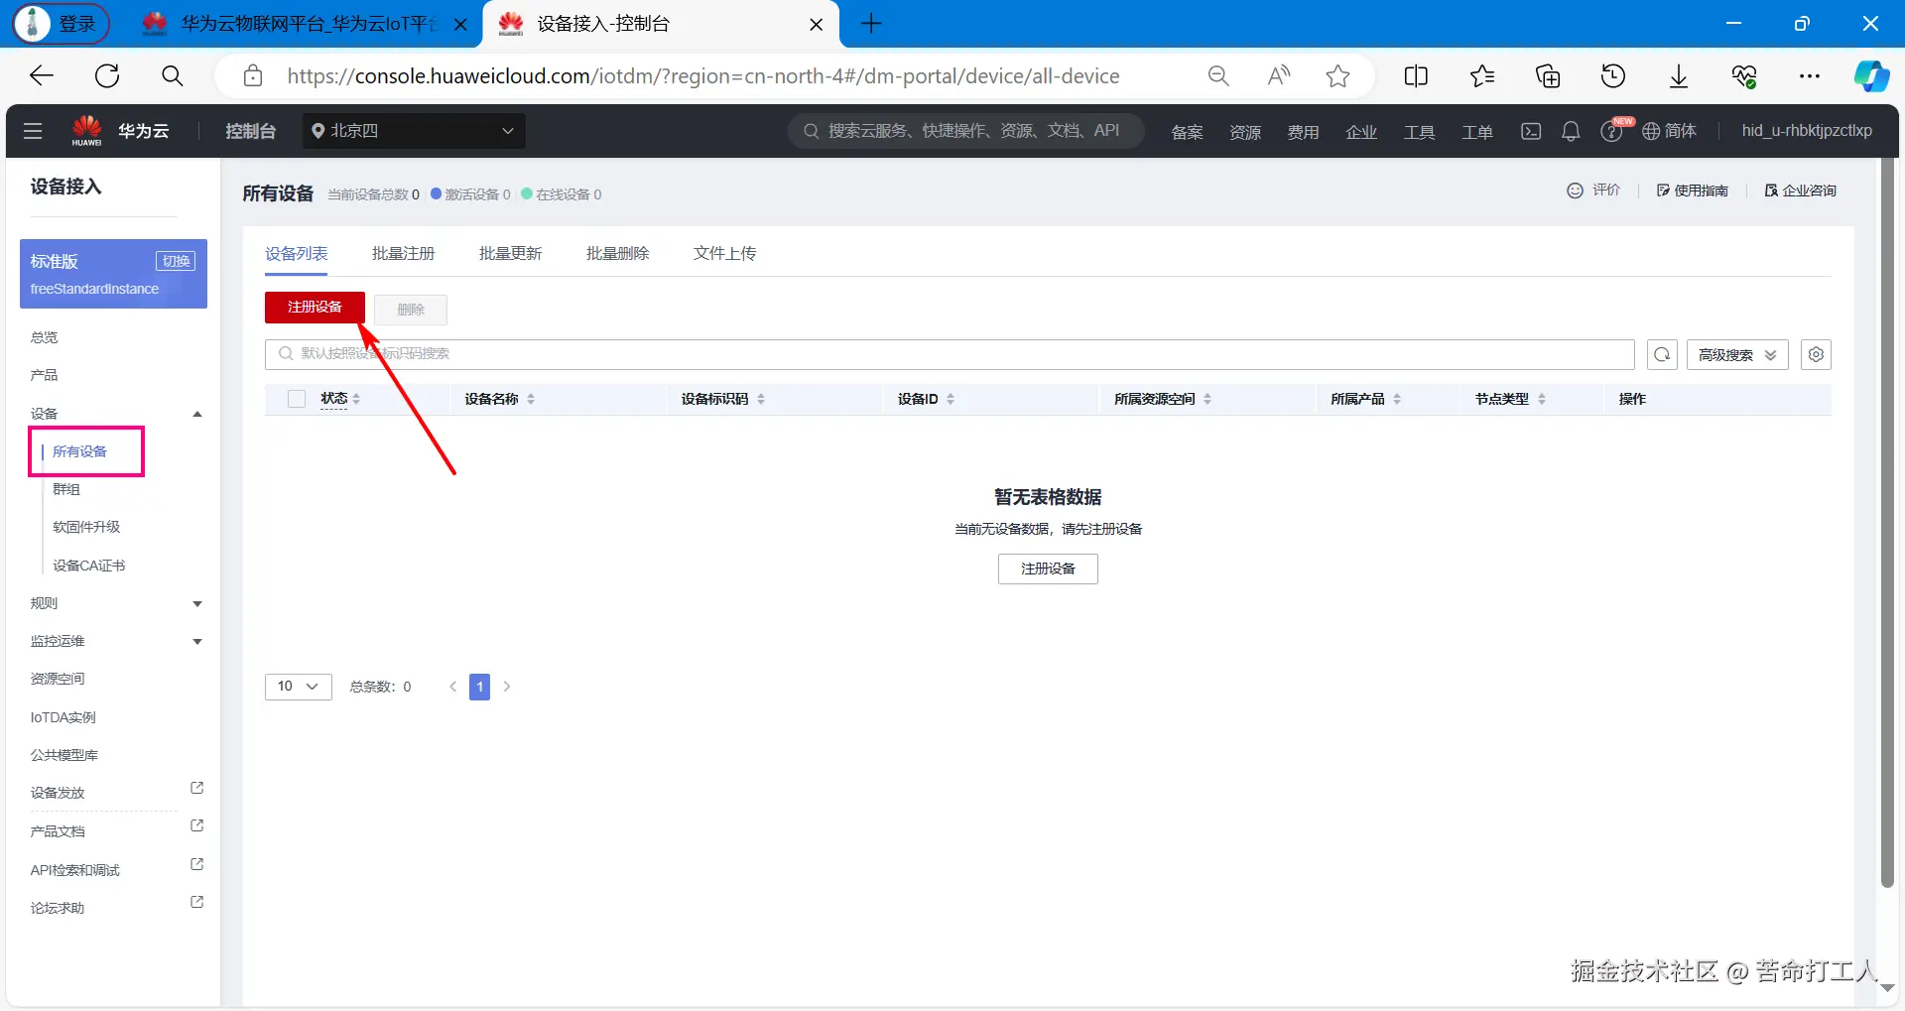
Task: Toggle the select-all checkbox in device table header
Action: 296,398
